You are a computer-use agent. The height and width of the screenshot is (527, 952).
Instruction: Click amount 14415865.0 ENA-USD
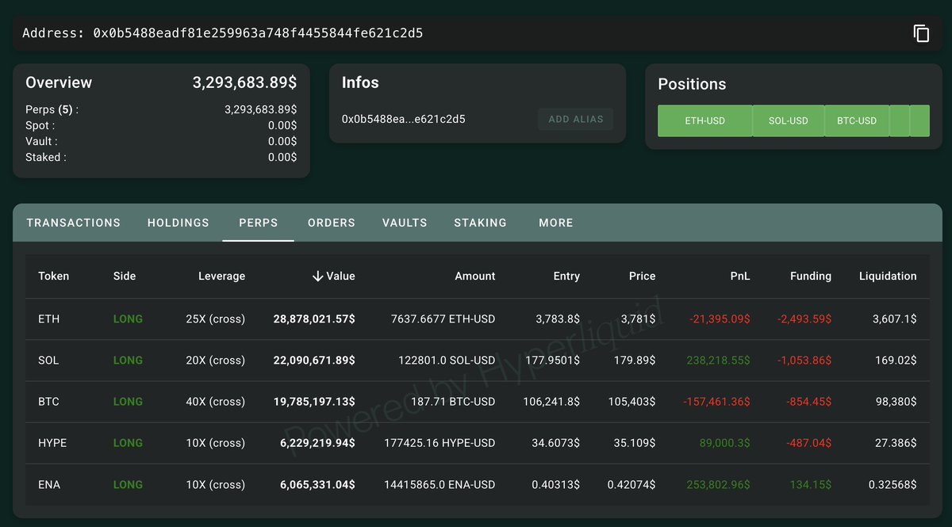(x=440, y=483)
